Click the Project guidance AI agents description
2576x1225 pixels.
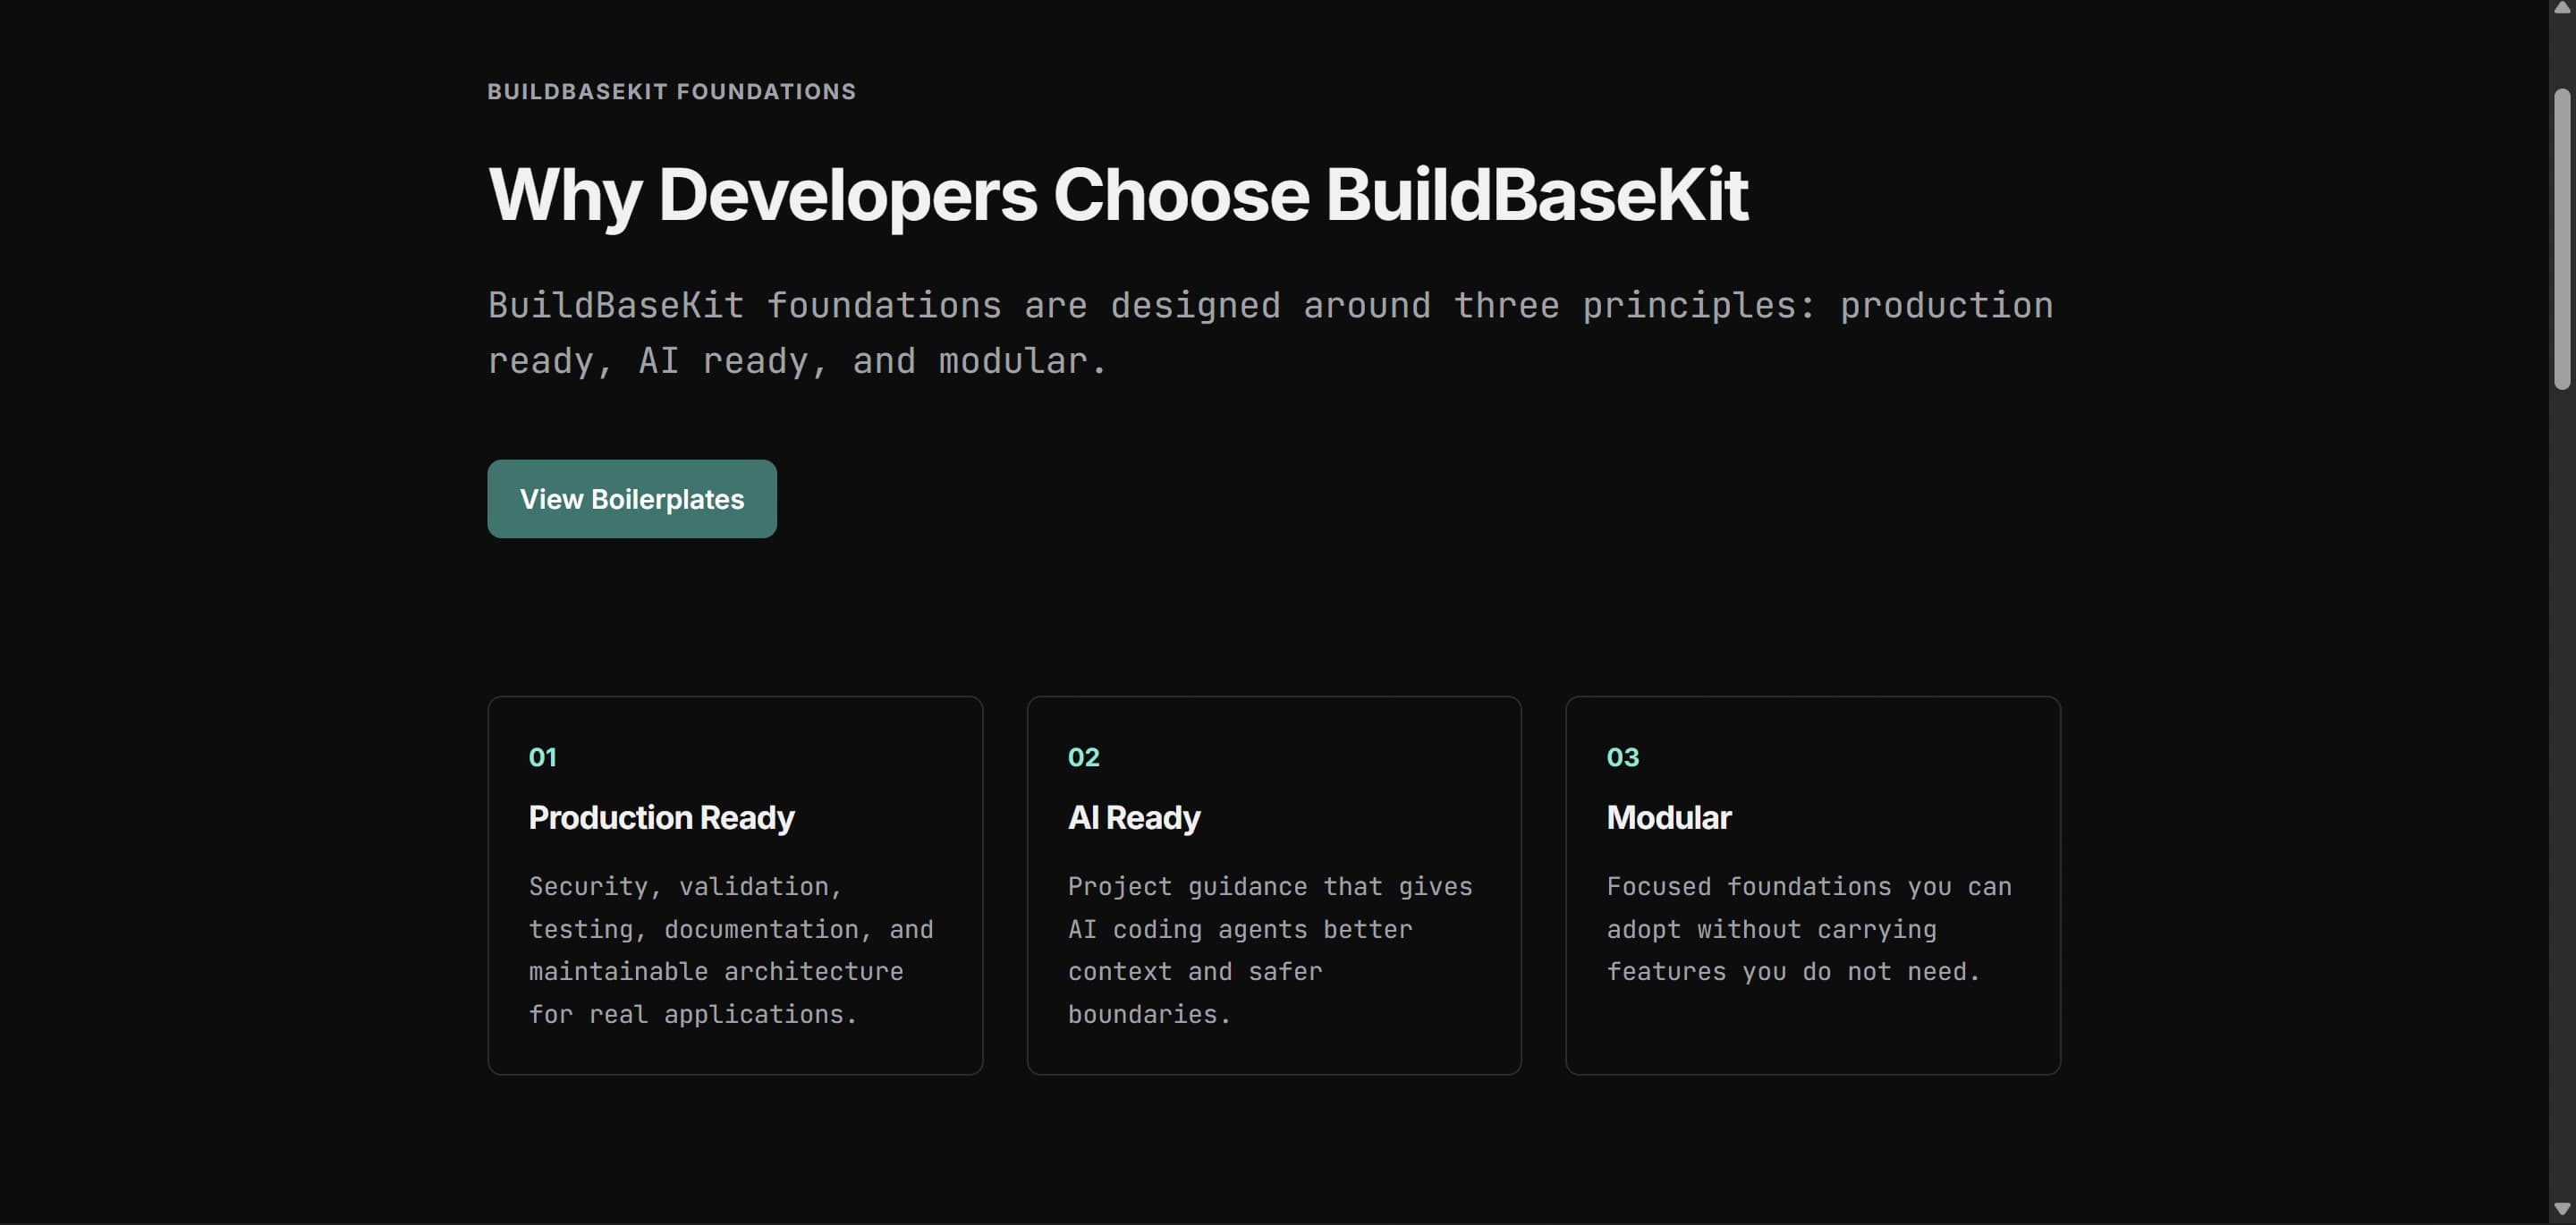[x=1270, y=950]
